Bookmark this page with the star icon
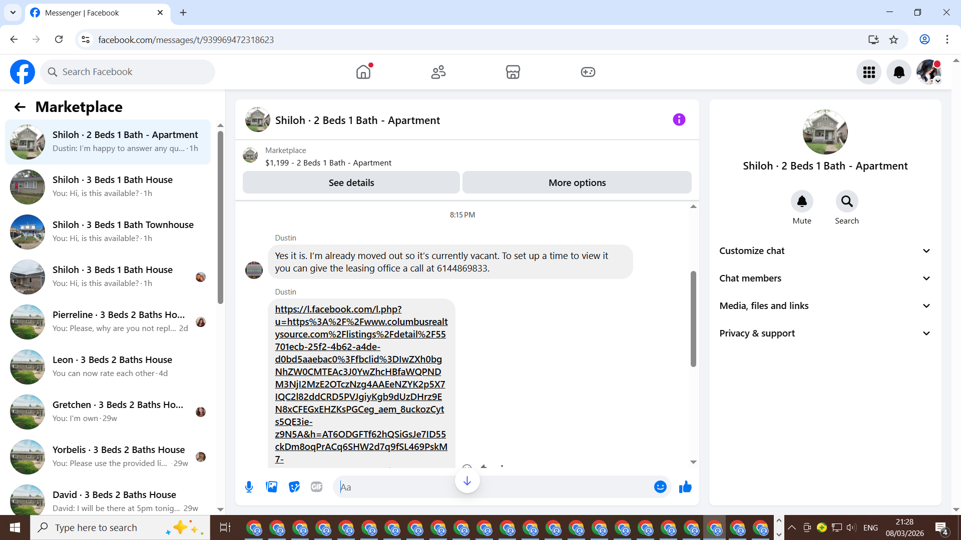 coord(894,39)
